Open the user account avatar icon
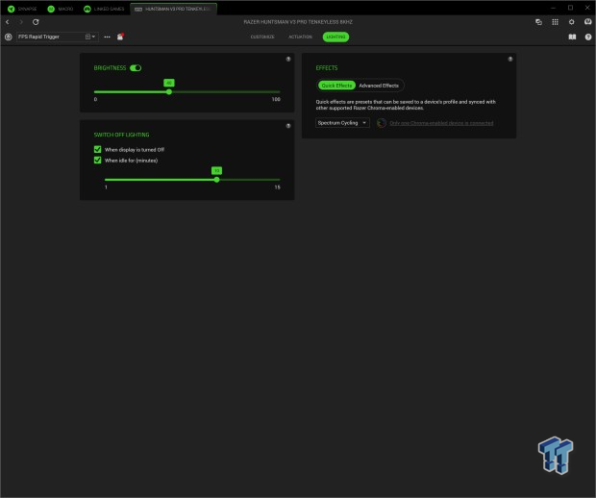 [x=587, y=22]
